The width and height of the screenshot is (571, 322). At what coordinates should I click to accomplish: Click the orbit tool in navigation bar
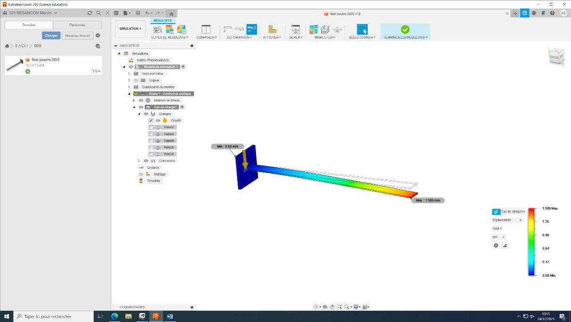pyautogui.click(x=316, y=307)
